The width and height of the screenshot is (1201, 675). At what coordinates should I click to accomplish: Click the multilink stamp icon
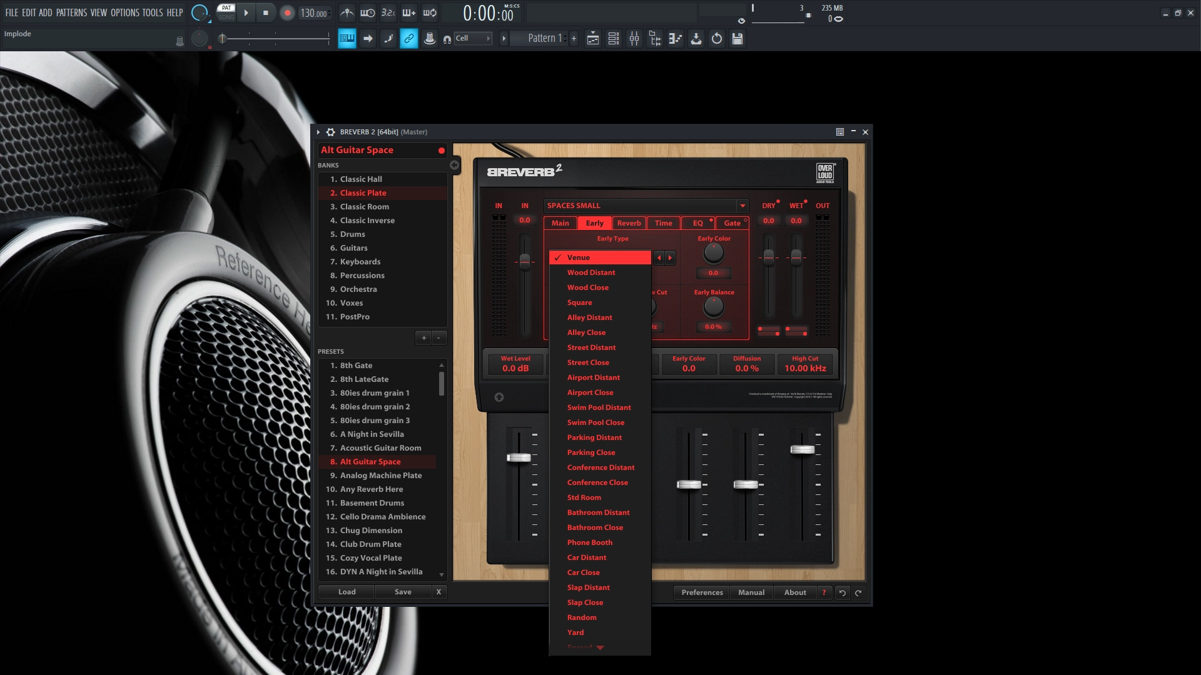tap(430, 39)
